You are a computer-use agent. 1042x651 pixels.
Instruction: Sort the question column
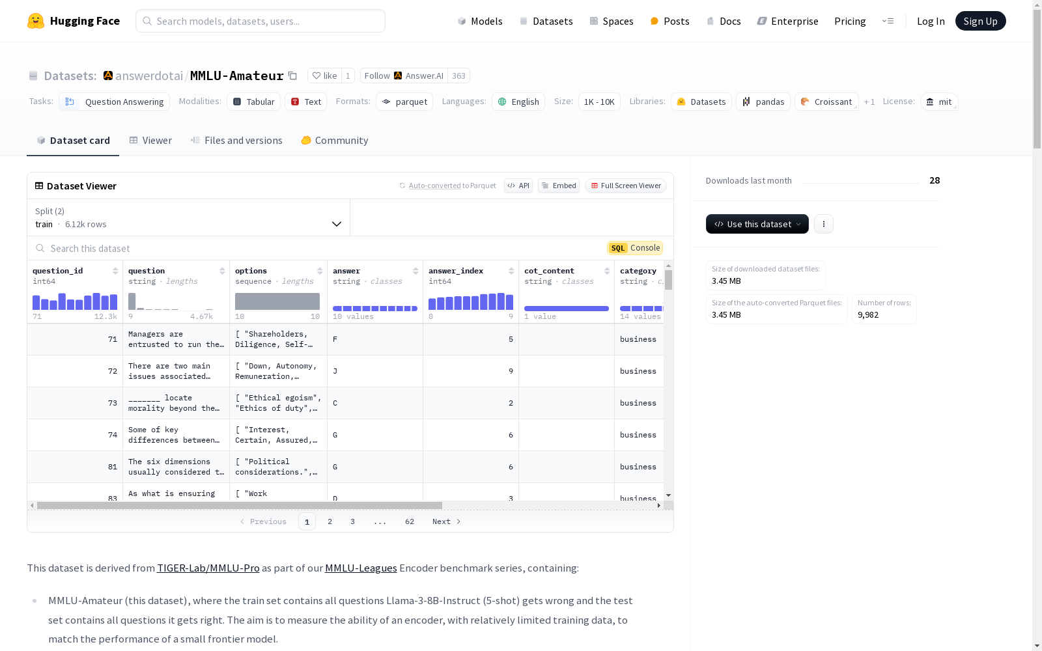222,271
